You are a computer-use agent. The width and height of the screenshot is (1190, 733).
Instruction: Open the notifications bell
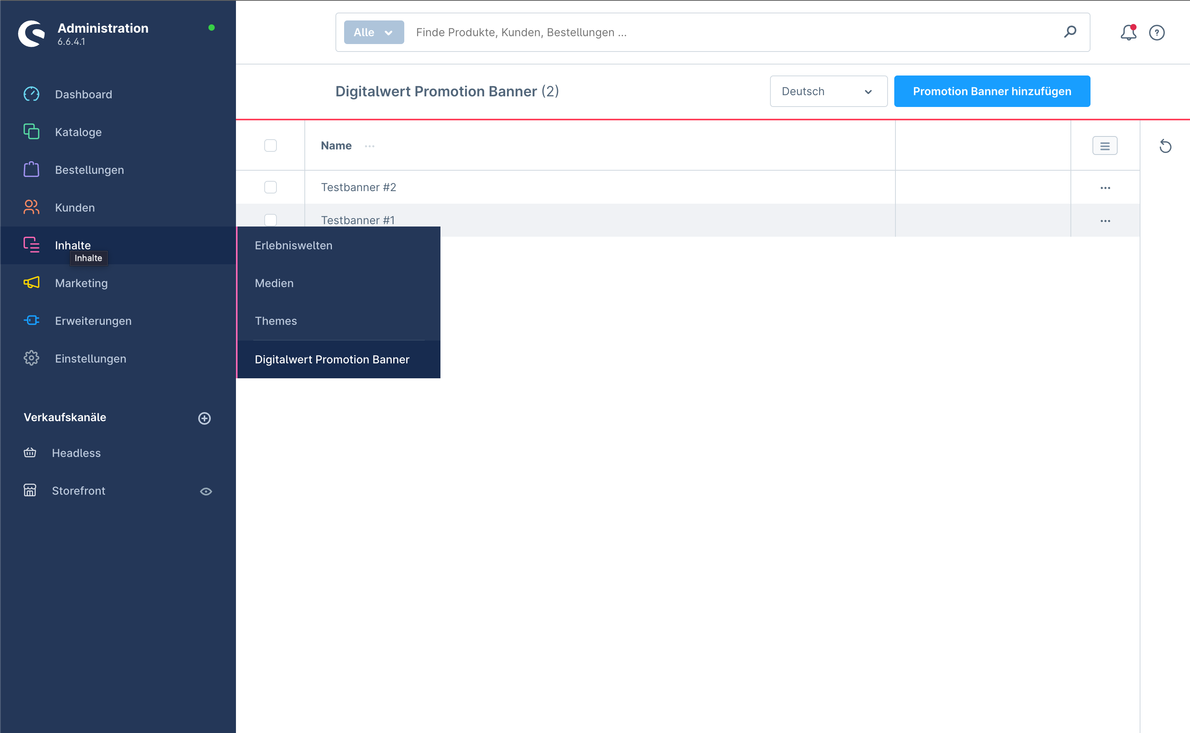(x=1128, y=33)
